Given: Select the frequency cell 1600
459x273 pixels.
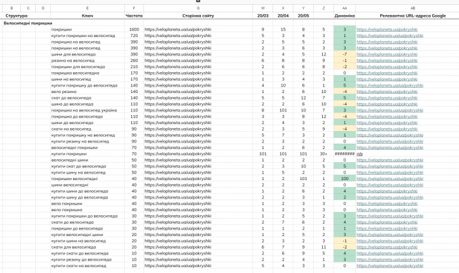Looking at the screenshot, I should click(134, 29).
